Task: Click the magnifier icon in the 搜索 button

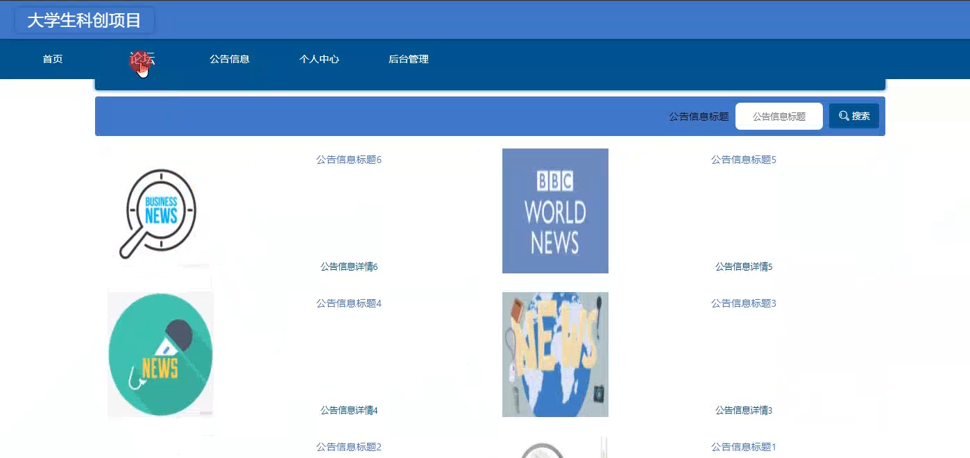Action: tap(844, 116)
